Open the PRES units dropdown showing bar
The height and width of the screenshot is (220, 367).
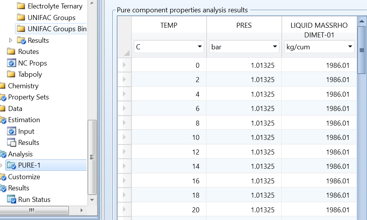click(x=244, y=47)
